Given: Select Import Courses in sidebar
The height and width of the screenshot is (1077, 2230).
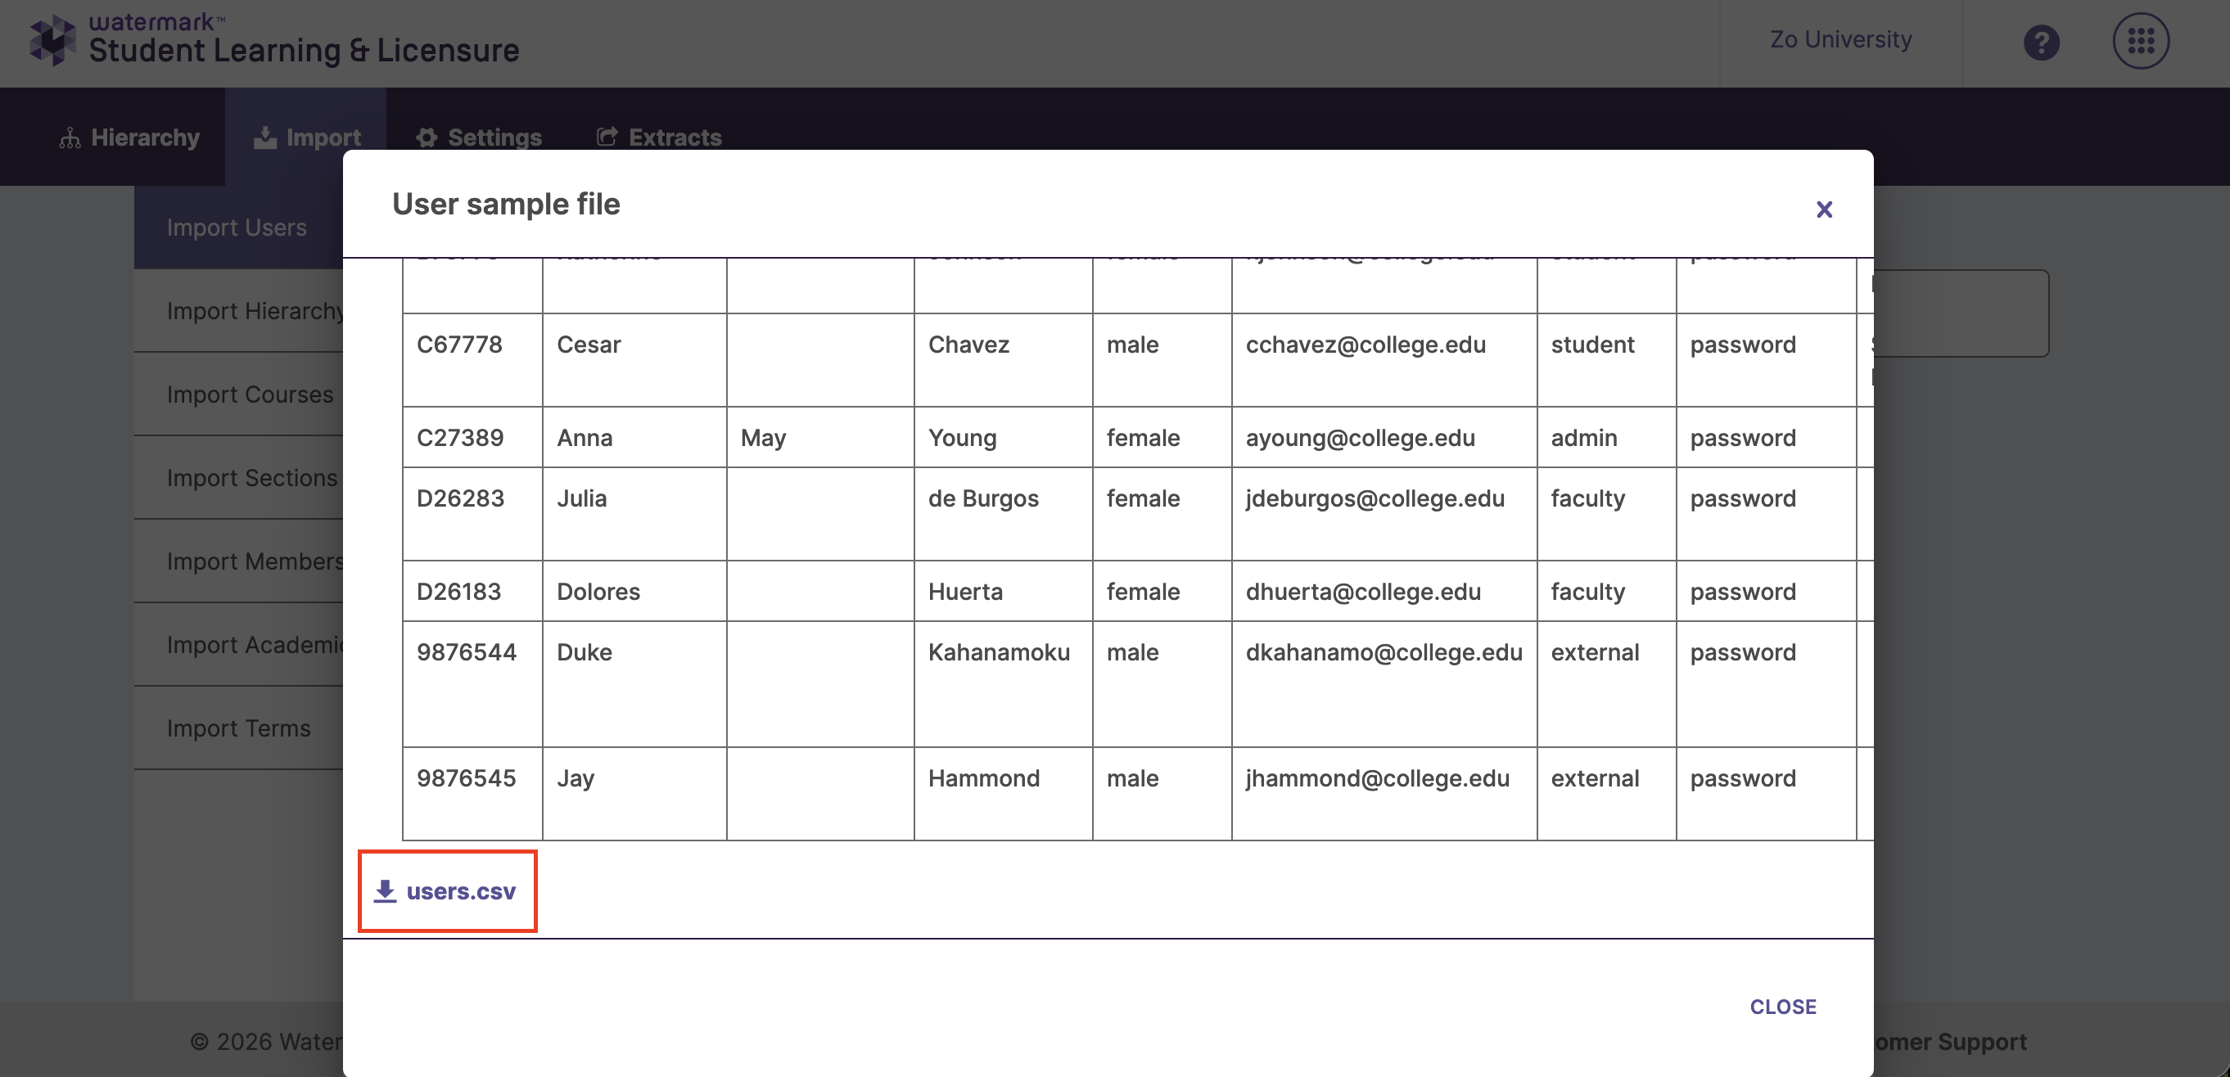Looking at the screenshot, I should pyautogui.click(x=239, y=394).
